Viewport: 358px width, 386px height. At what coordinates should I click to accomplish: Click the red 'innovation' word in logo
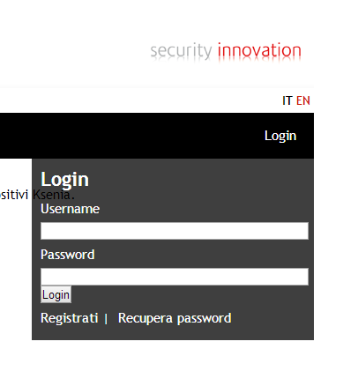(259, 51)
